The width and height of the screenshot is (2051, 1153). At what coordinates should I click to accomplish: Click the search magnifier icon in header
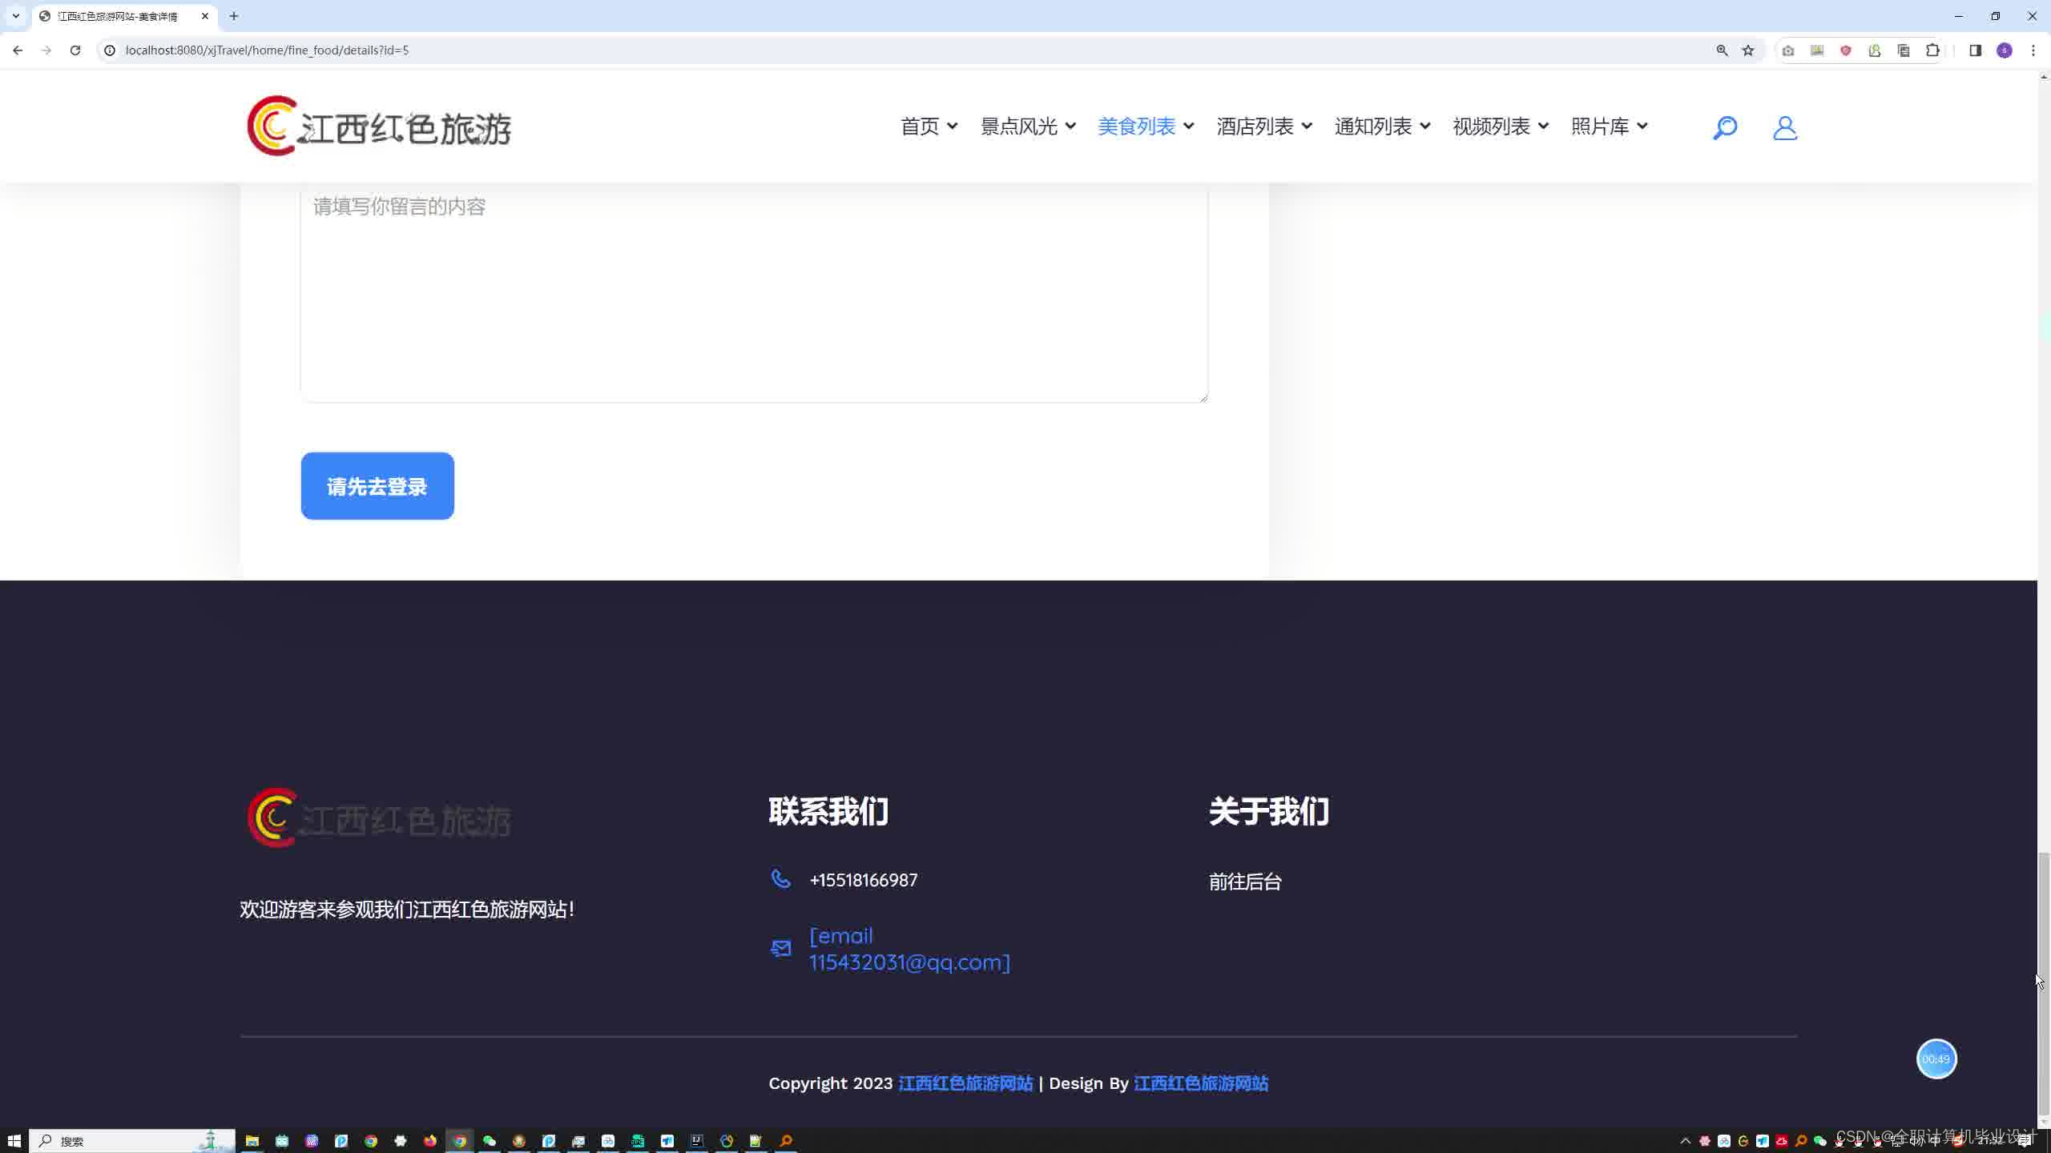pos(1724,127)
